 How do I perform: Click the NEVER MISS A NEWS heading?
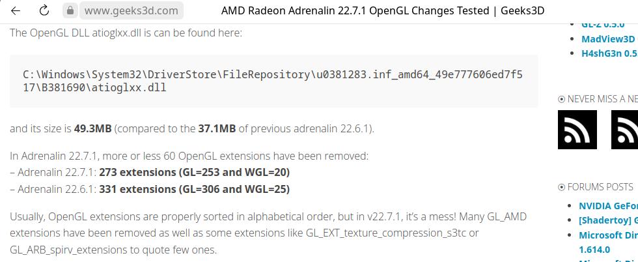[x=602, y=99]
